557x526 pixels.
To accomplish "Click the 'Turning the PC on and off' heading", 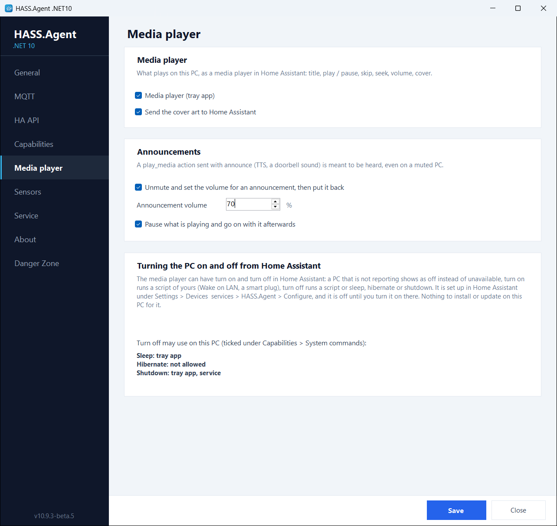I will tap(229, 266).
